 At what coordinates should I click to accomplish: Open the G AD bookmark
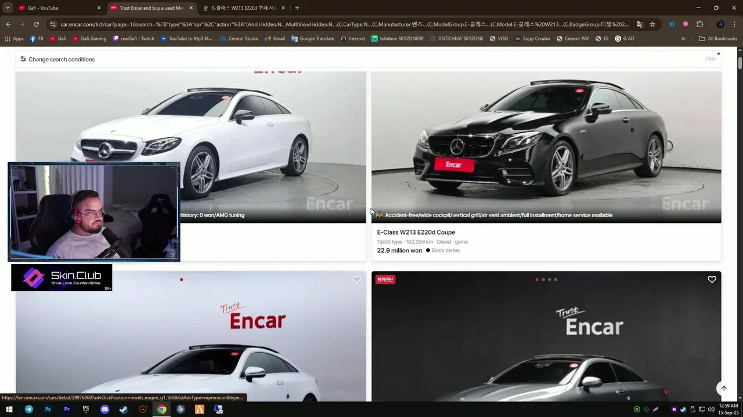[x=625, y=39]
